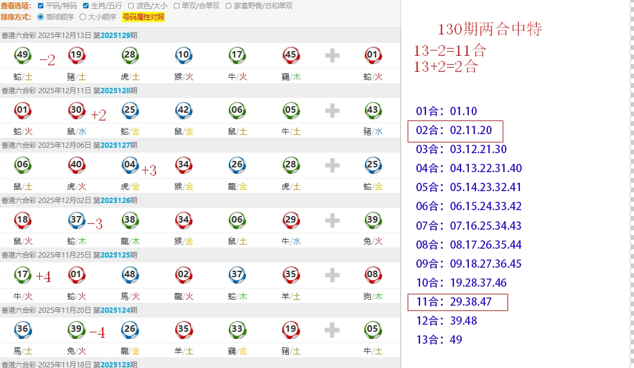Open draw number 2025129 link
This screenshot has width=634, height=368.
point(115,35)
